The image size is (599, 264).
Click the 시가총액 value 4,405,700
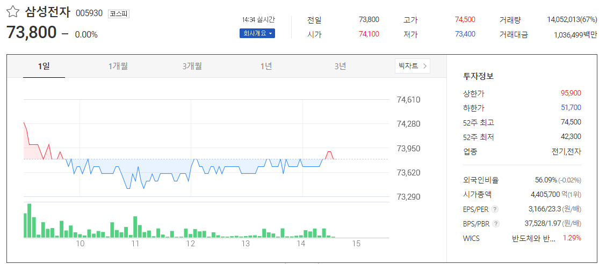tap(545, 195)
